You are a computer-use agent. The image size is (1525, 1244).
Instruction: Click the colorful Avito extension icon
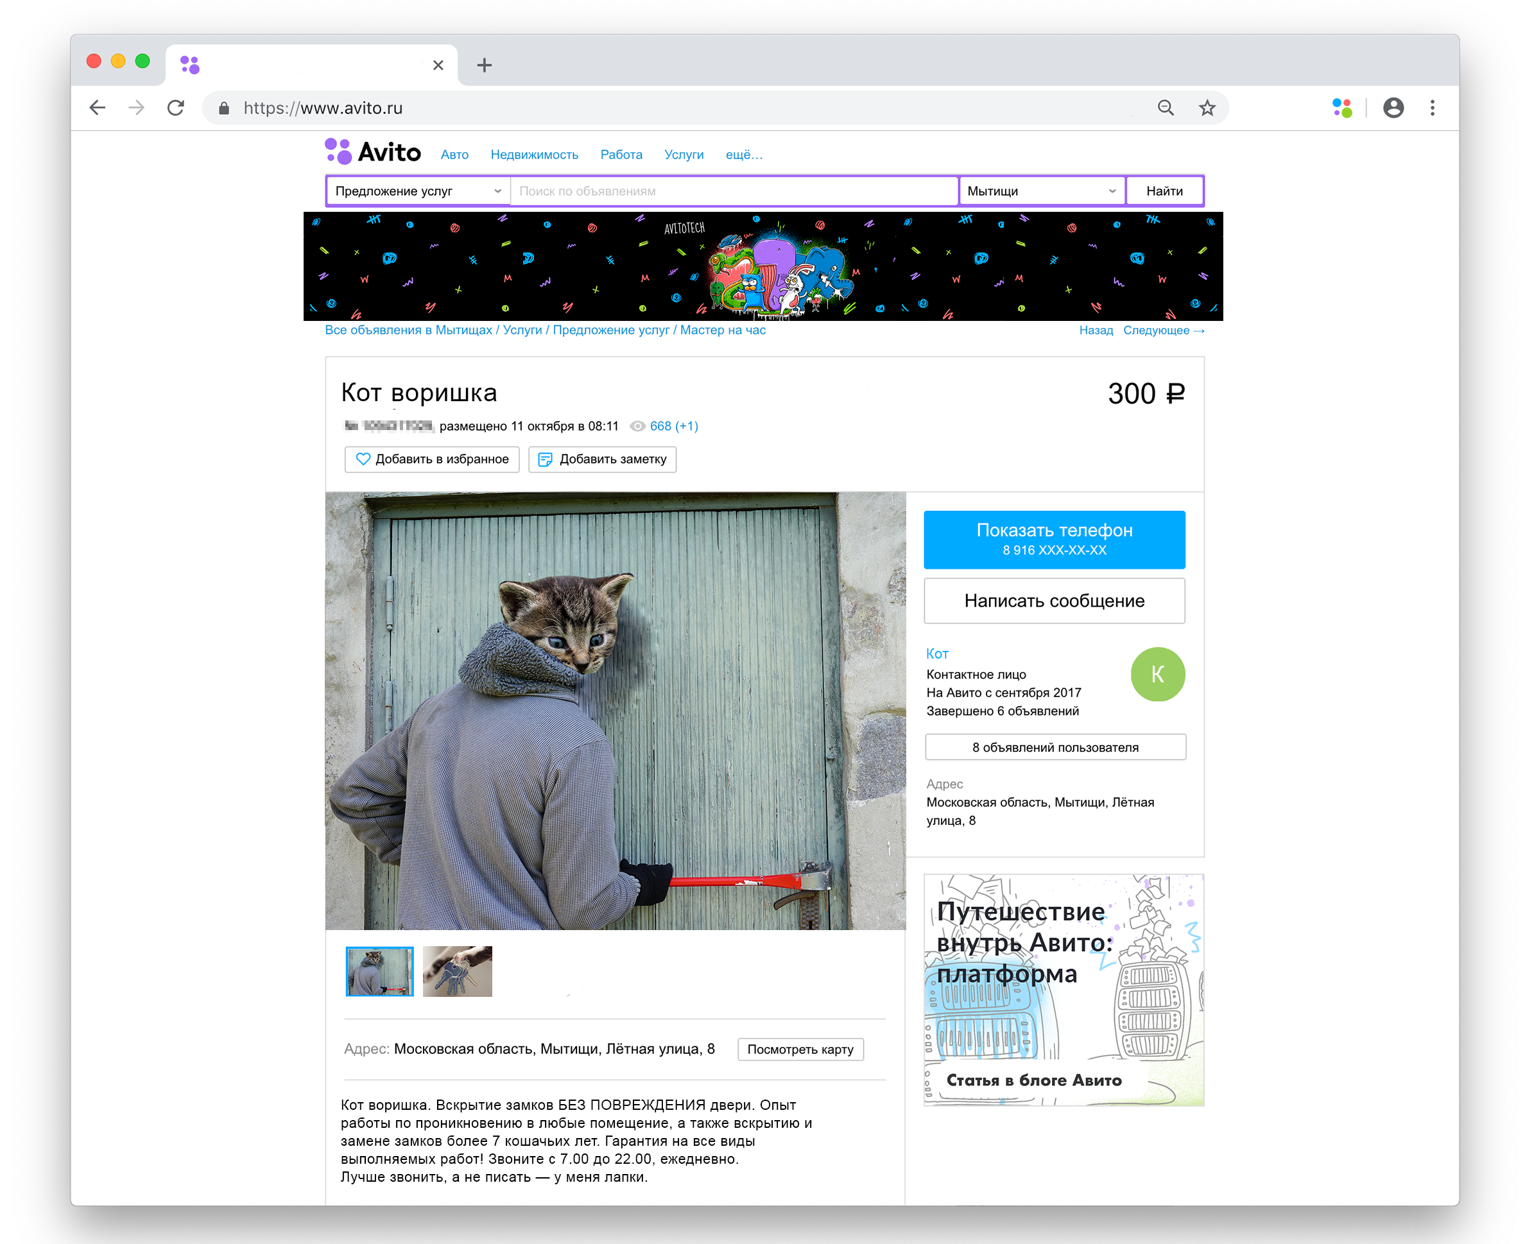1341,108
